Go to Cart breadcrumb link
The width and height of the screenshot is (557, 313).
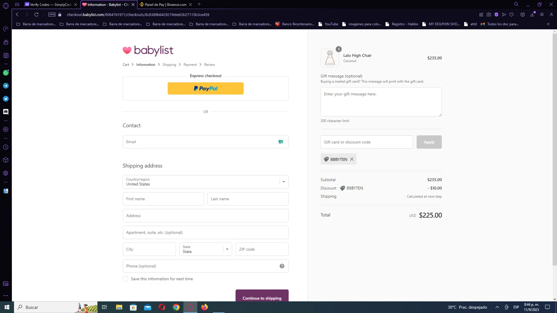(126, 65)
